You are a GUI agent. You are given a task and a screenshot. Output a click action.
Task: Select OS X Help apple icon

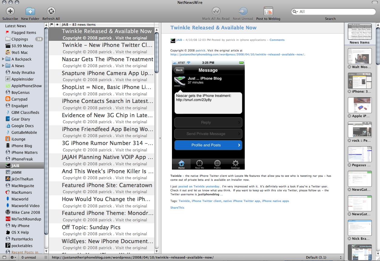coord(8,232)
